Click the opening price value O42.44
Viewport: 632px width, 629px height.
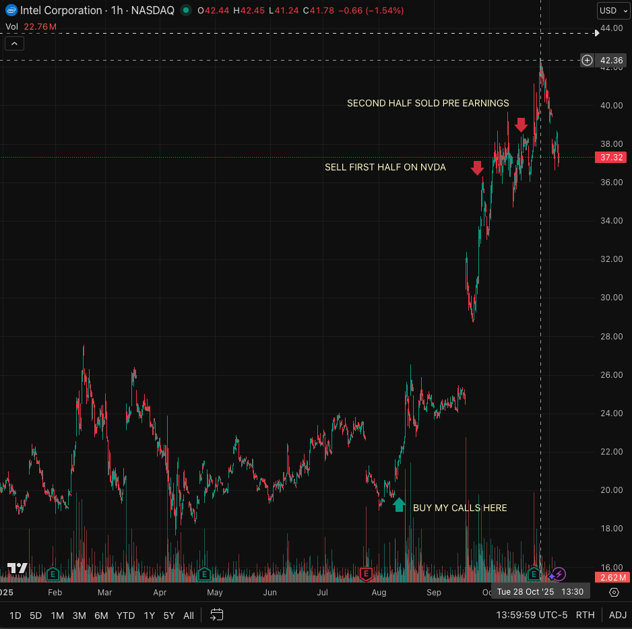tap(213, 11)
